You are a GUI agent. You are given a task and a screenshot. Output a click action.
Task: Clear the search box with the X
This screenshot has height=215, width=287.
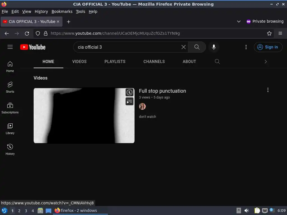(x=183, y=47)
